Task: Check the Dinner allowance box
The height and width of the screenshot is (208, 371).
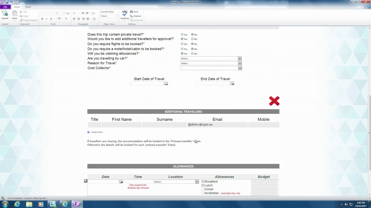Action: [203, 189]
